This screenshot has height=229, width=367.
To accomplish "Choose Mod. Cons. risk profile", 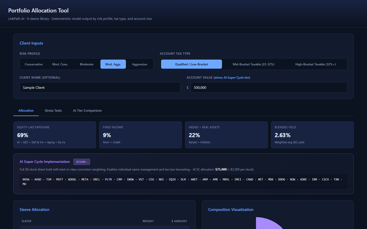I will (x=60, y=64).
